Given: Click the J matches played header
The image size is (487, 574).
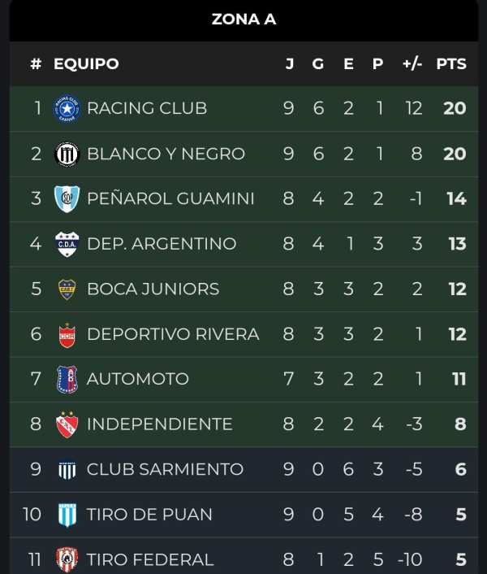Looking at the screenshot, I should (x=289, y=63).
